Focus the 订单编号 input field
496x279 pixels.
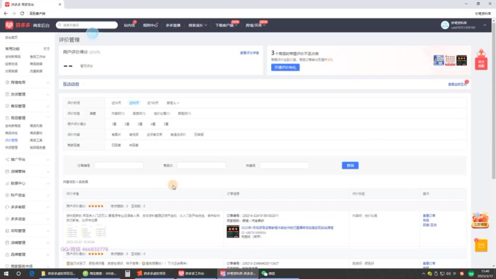[x=119, y=165]
